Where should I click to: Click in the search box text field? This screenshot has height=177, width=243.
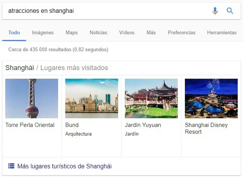point(107,11)
